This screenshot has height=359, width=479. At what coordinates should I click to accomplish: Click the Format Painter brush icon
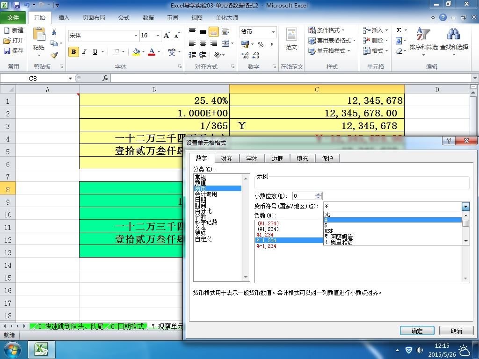coord(54,55)
